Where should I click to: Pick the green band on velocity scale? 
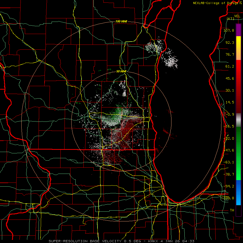[x=238, y=153]
